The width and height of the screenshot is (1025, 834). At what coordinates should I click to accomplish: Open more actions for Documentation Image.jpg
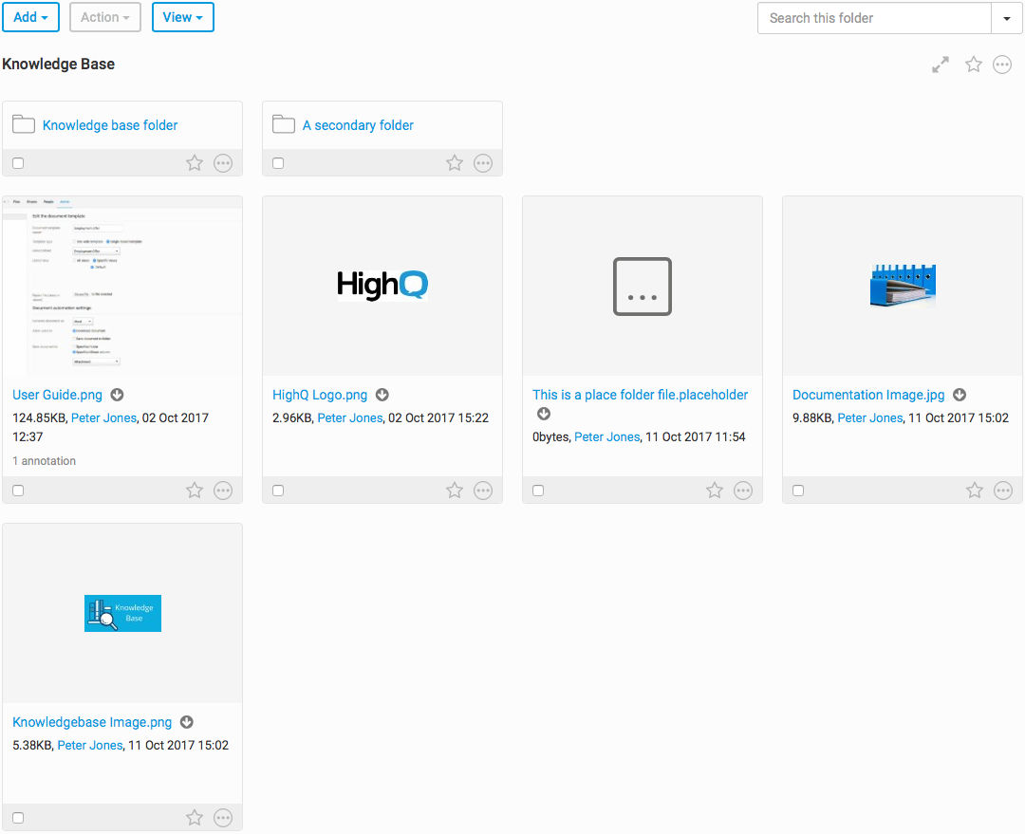click(1003, 491)
